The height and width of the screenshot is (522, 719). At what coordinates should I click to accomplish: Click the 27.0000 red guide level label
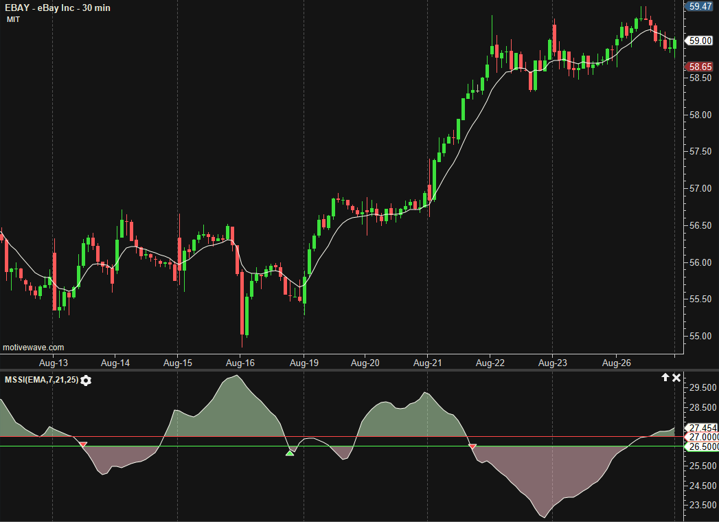(703, 437)
